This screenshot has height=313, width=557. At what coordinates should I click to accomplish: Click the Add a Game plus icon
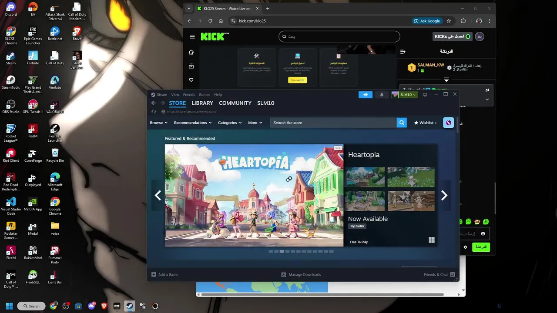pyautogui.click(x=154, y=275)
